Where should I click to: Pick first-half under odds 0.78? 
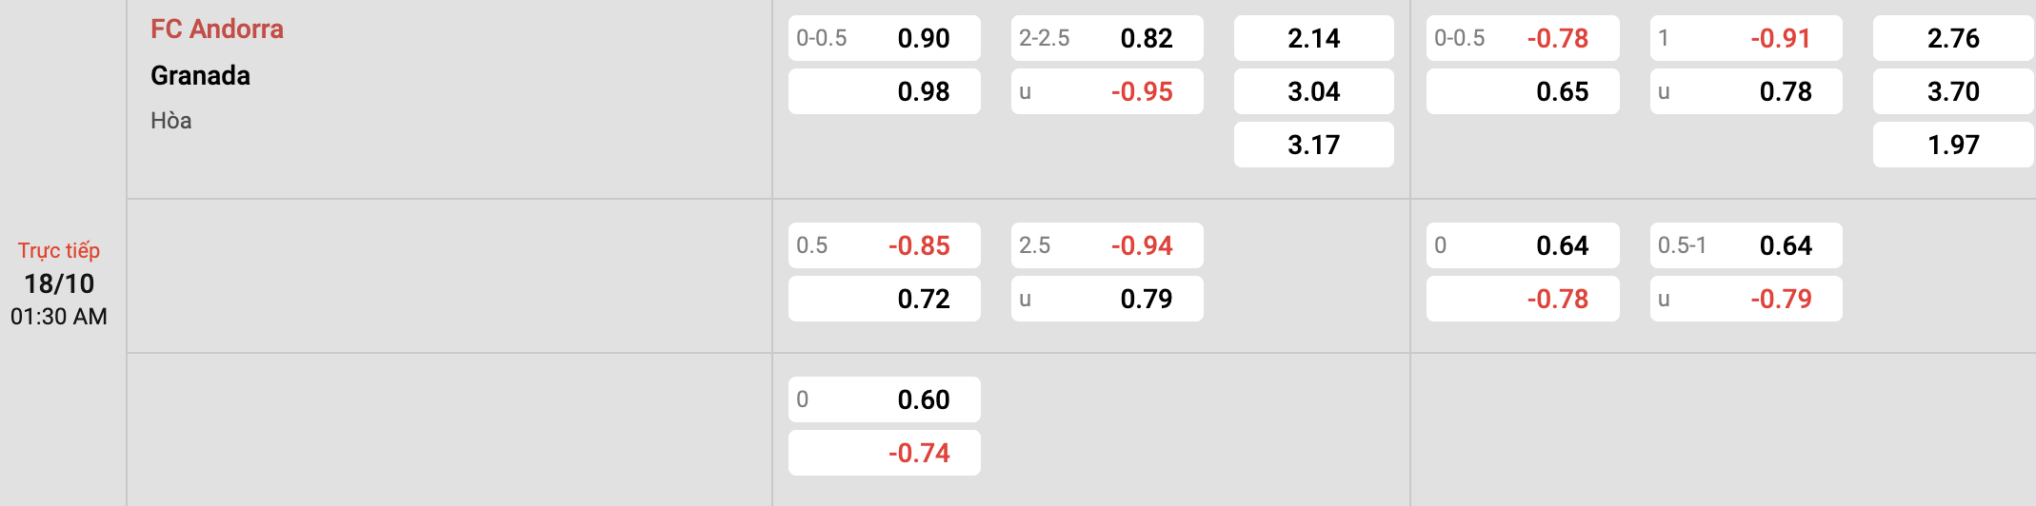pos(1747,91)
